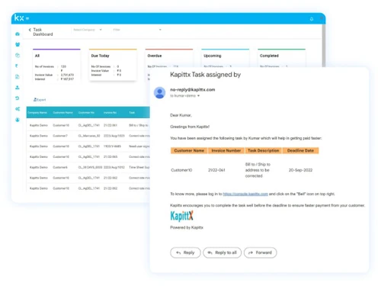The width and height of the screenshot is (381, 286).
Task: Click the Reply to all button
Action: [x=222, y=252]
